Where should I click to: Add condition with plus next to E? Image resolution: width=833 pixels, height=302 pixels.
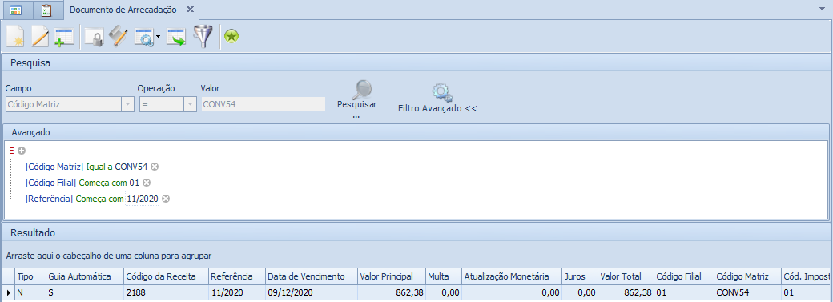(x=22, y=151)
